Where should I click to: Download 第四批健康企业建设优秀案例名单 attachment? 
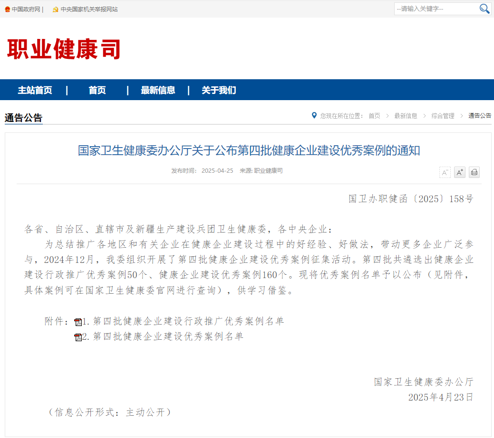[168, 337]
